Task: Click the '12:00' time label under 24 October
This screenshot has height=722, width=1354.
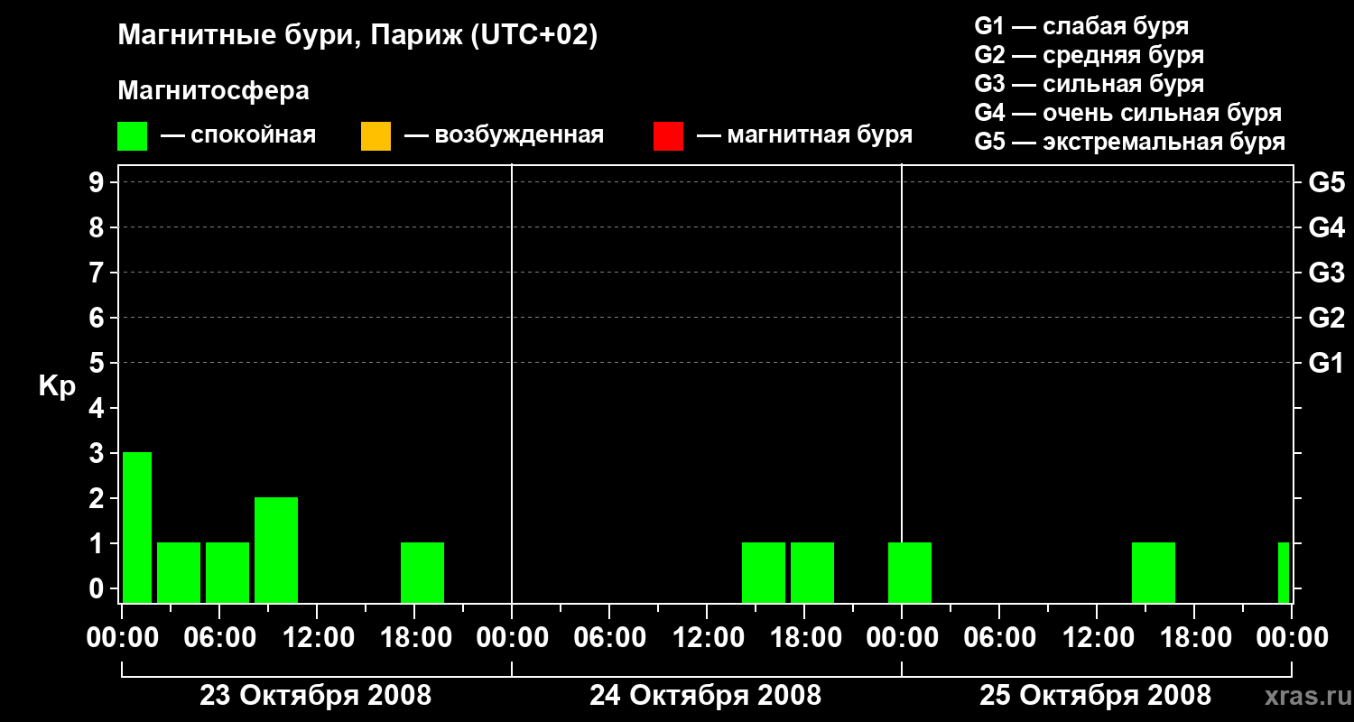Action: point(707,638)
